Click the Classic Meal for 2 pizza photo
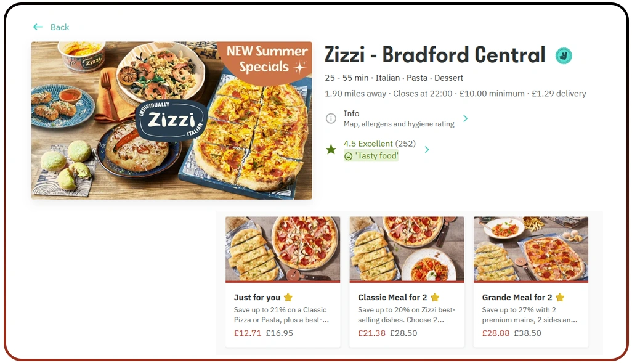This screenshot has height=363, width=632. (407, 250)
